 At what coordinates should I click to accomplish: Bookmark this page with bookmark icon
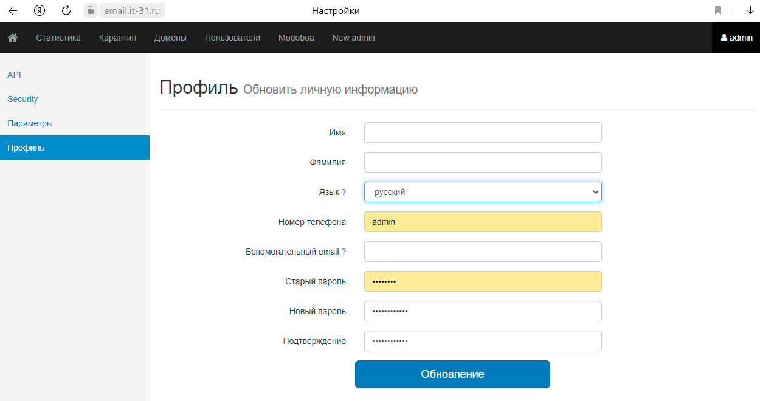coord(718,10)
